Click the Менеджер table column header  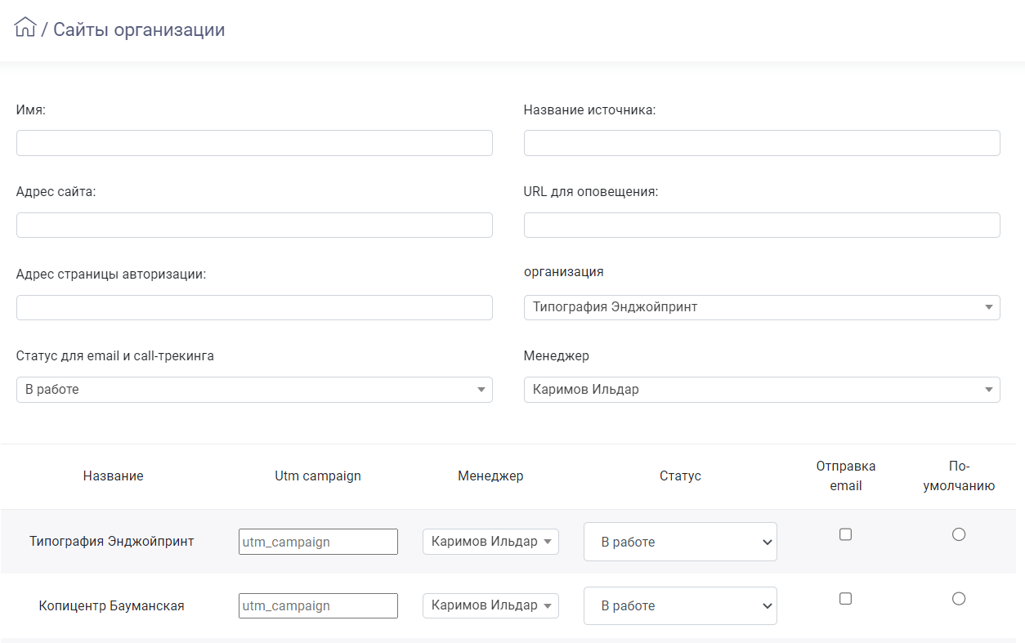pos(490,476)
